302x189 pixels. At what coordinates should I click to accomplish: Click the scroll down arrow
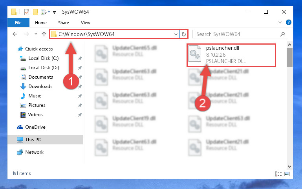[x=289, y=167]
